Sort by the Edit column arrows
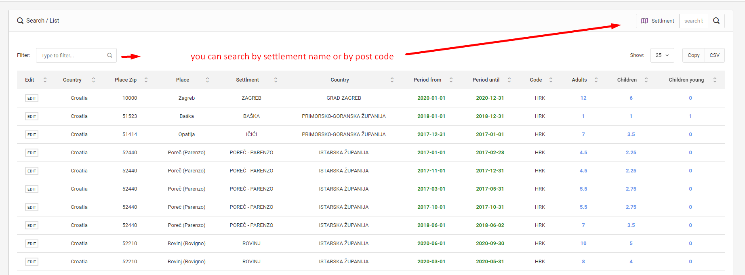 tap(45, 80)
